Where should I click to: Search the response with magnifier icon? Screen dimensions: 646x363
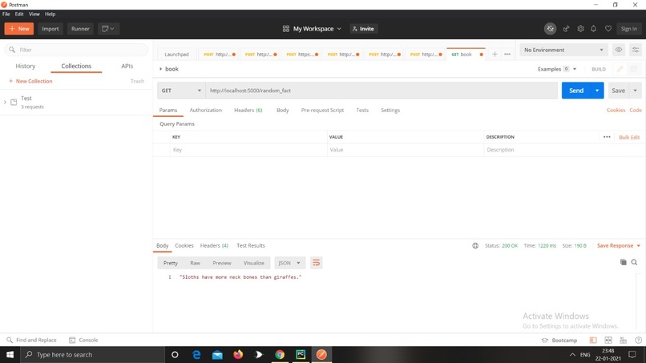(635, 263)
